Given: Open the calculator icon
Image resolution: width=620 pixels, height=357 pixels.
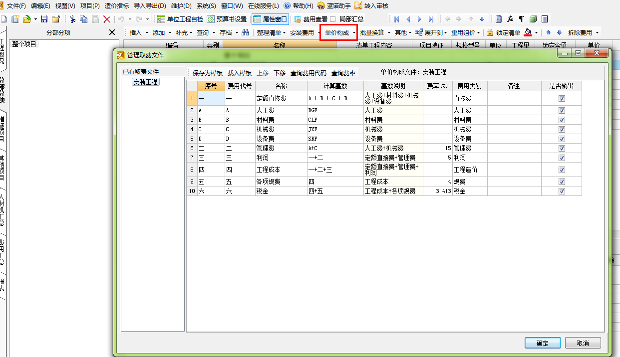Looking at the screenshot, I should (499, 19).
